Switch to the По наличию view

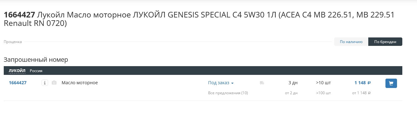pyautogui.click(x=351, y=41)
